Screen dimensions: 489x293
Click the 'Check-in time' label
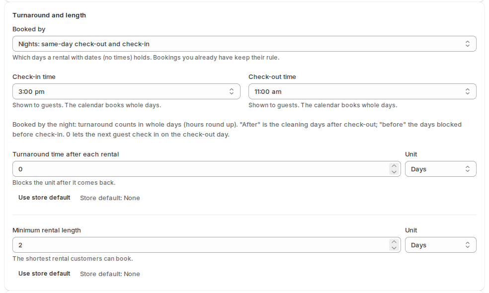pyautogui.click(x=34, y=76)
